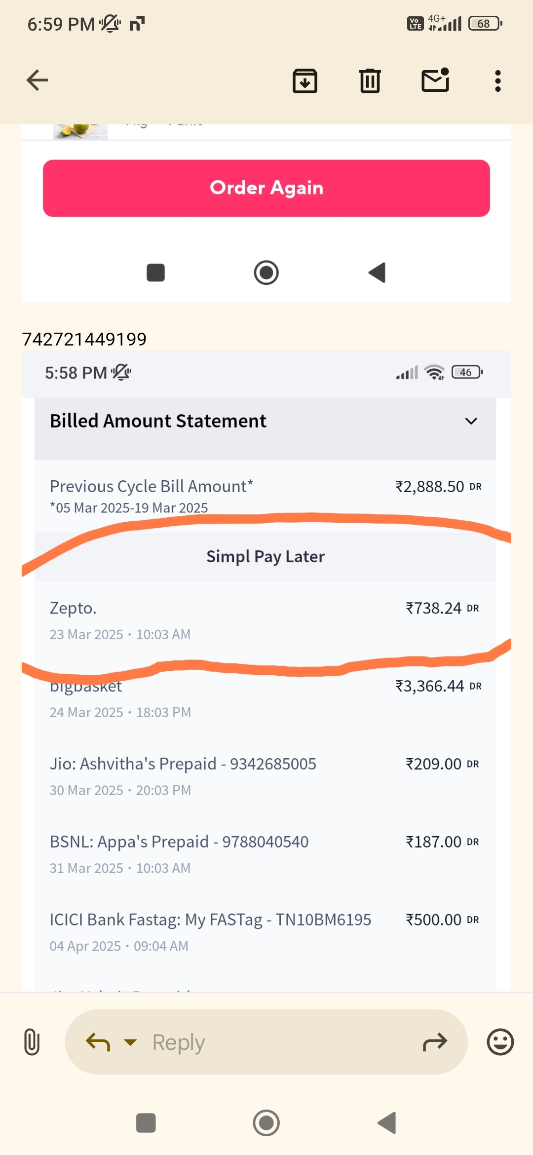This screenshot has width=533, height=1155.
Task: Open the three-dot more options menu
Action: click(x=497, y=81)
